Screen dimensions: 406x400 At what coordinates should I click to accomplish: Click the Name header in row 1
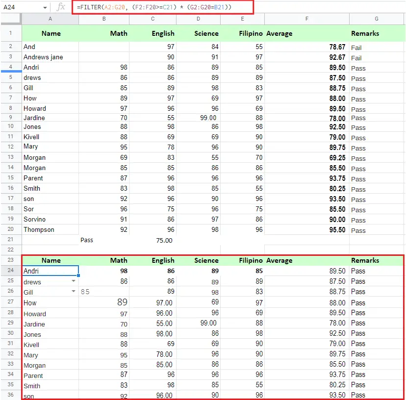(x=51, y=33)
